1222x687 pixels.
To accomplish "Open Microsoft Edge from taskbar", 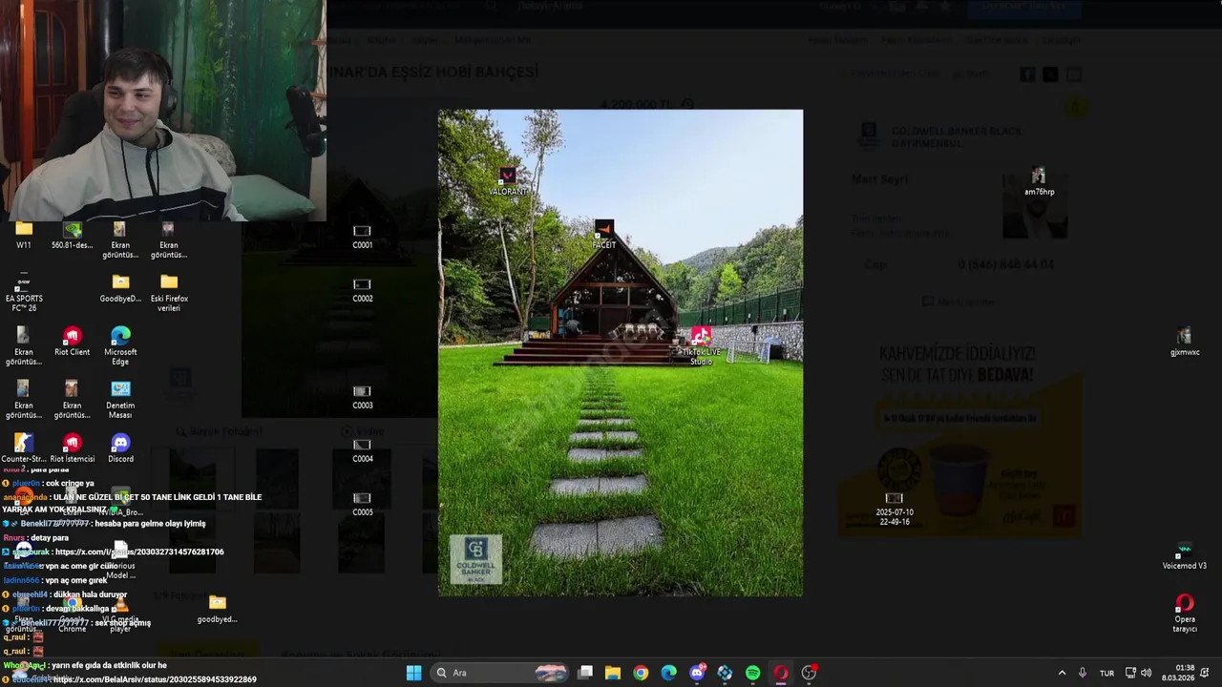I will [x=668, y=673].
